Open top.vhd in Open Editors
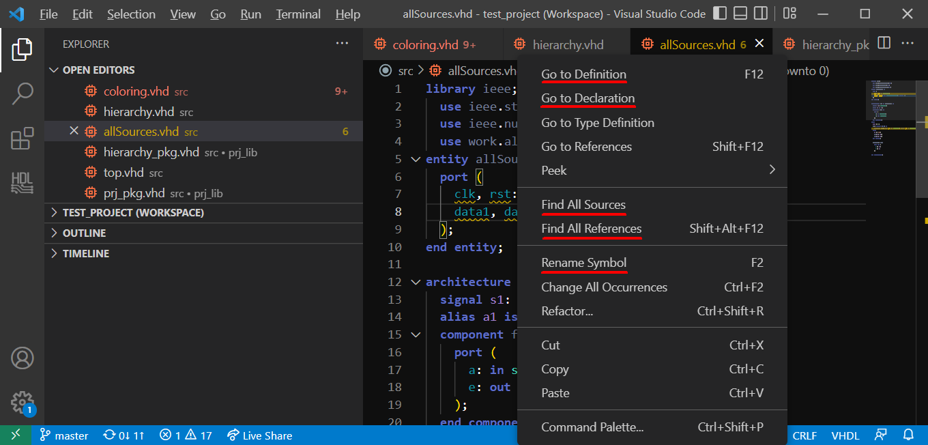928x445 pixels. click(x=203, y=173)
